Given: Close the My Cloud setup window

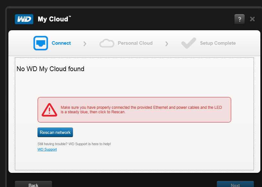Looking at the screenshot, I should [252, 19].
